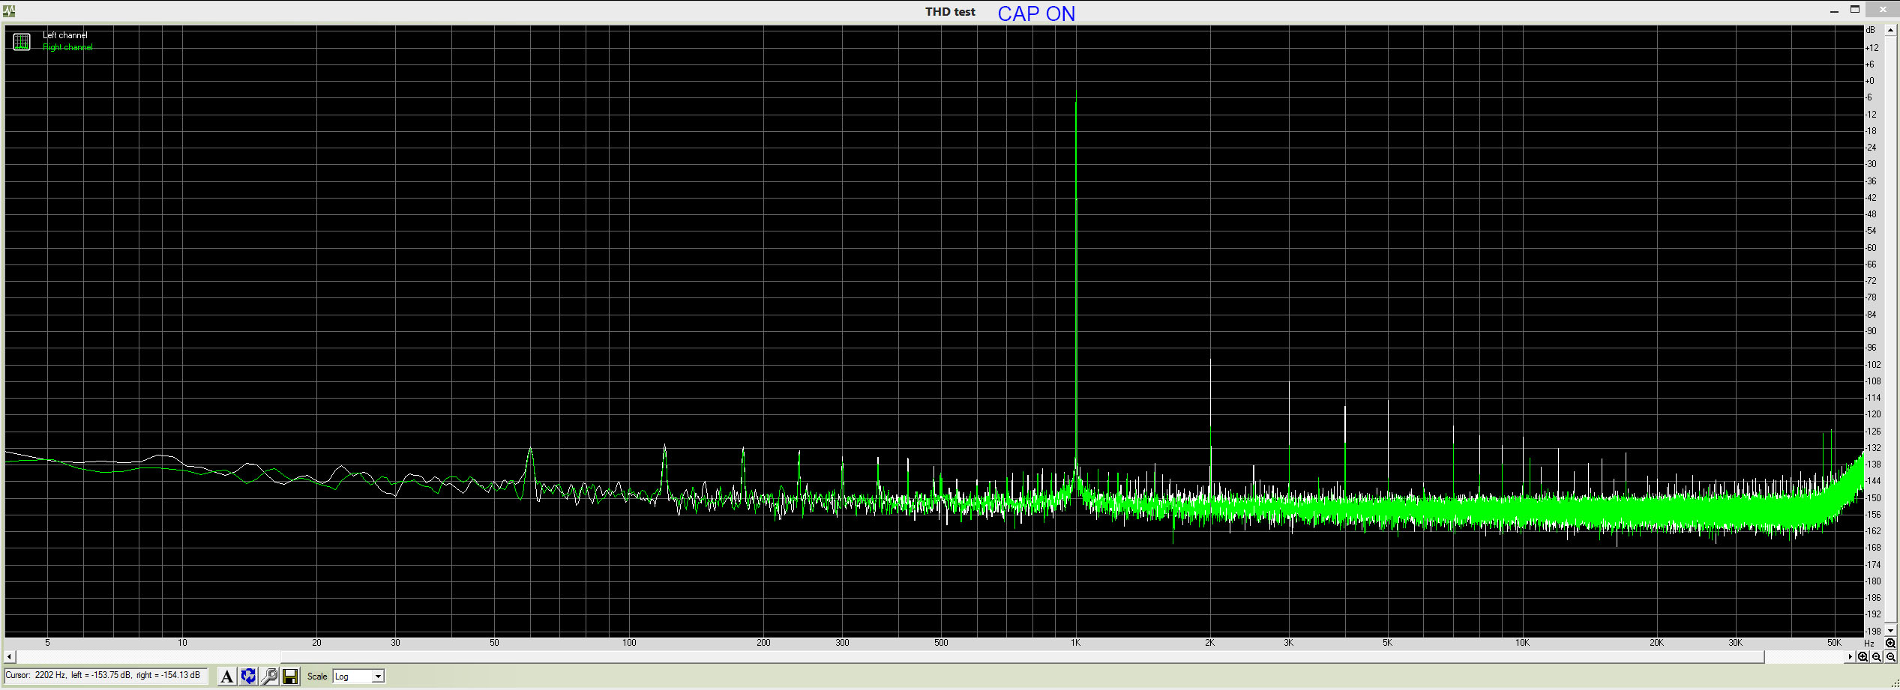1900x690 pixels.
Task: Click the +12 dB axis label
Action: (1872, 48)
